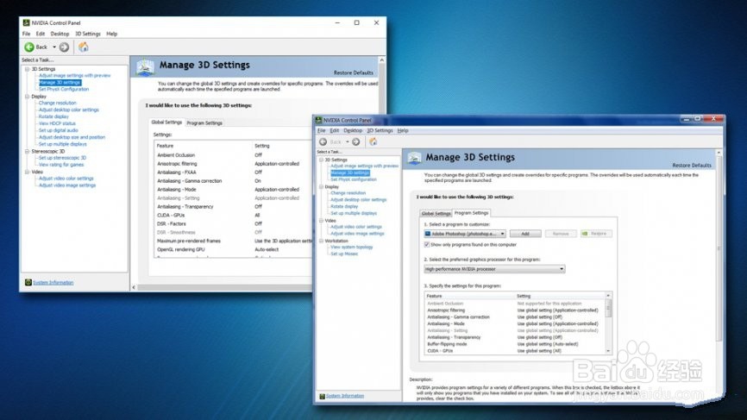Viewport: 747px width, 420px height.
Task: Open Edit menu in left NVIDIA window
Action: 41,34
